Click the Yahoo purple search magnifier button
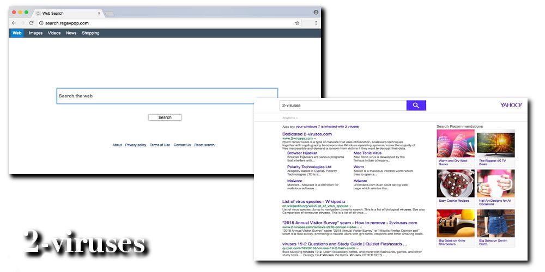Image resolution: width=545 pixels, height=272 pixels. click(416, 106)
